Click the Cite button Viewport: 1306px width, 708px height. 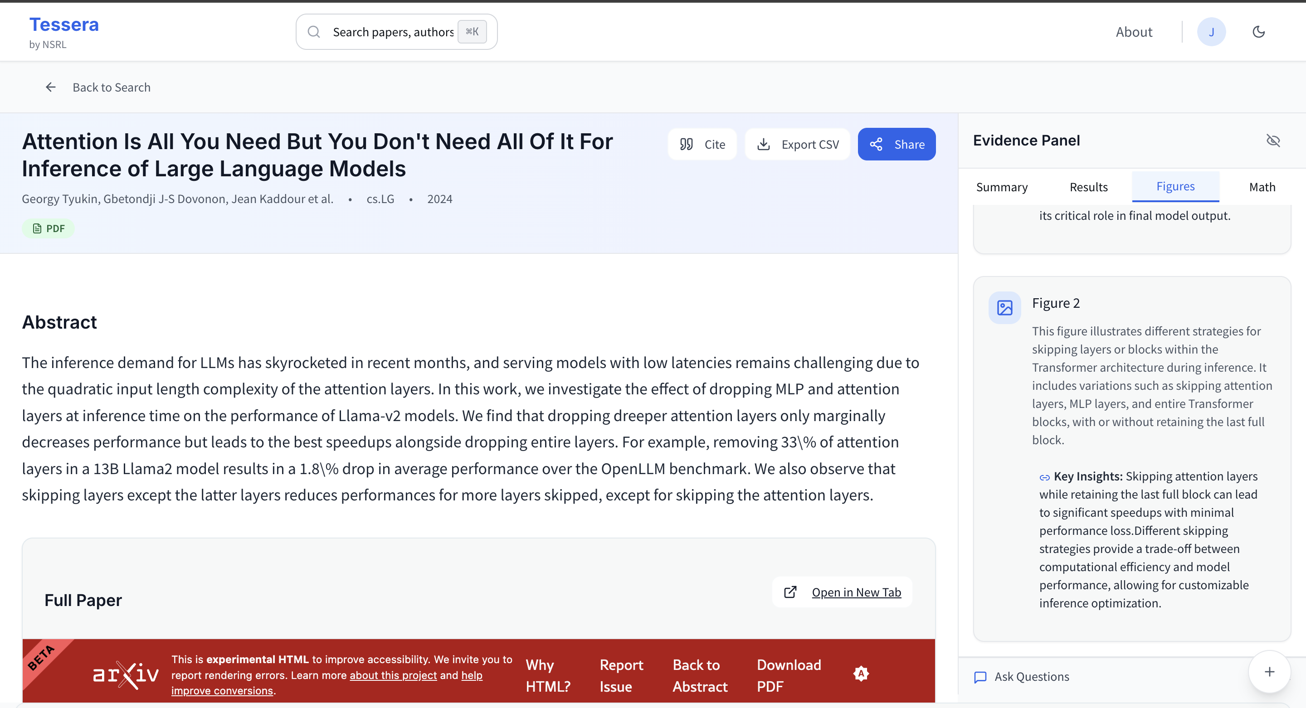tap(702, 145)
